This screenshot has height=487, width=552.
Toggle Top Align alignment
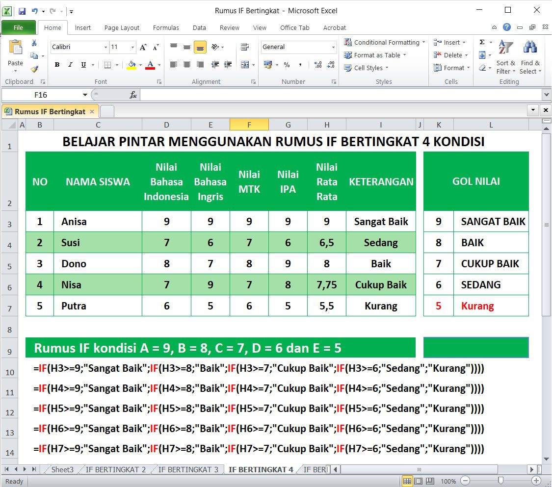174,47
